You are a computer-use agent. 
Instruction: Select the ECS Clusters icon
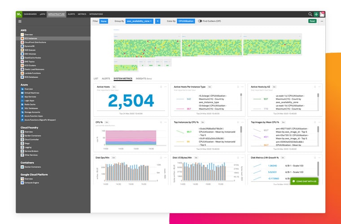[x=22, y=65]
